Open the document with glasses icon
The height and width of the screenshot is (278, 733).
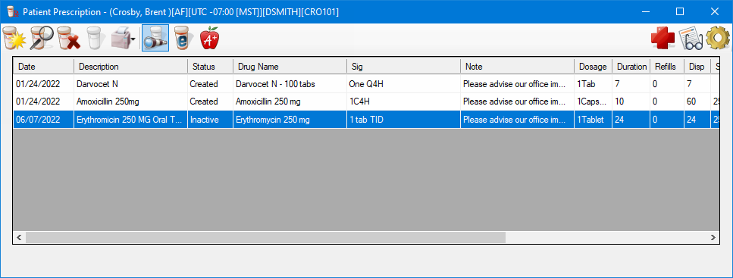691,39
